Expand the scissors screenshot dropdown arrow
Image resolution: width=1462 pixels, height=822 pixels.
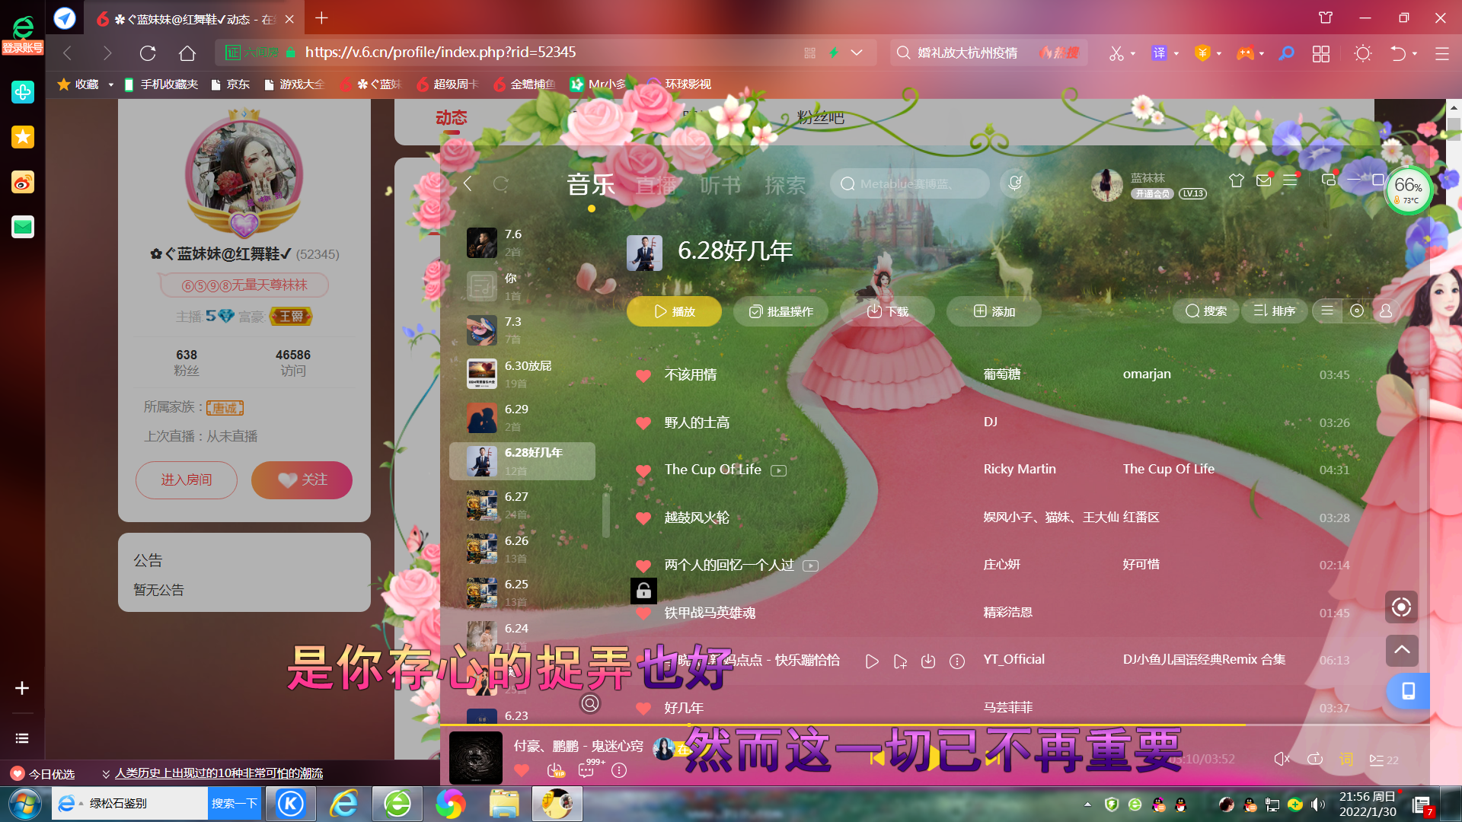click(1133, 53)
